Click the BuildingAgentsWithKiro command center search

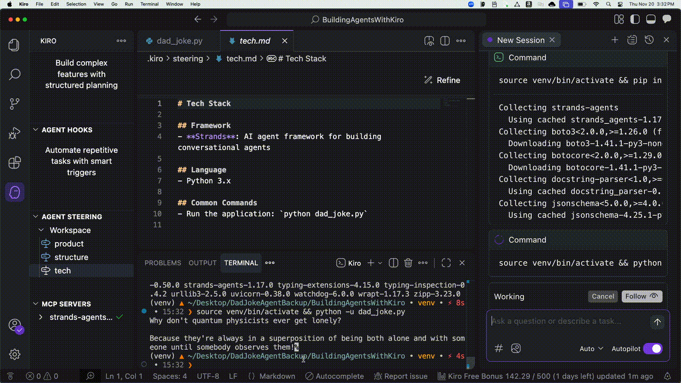pos(356,20)
